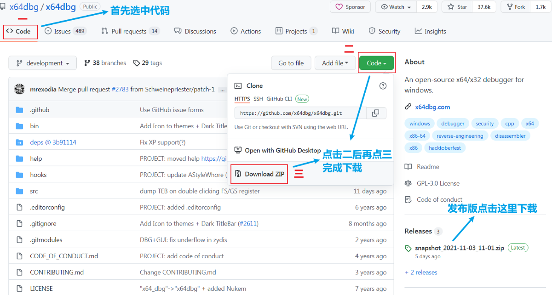Click the help question mark in Clone panel
Image resolution: width=552 pixels, height=295 pixels.
pos(383,86)
